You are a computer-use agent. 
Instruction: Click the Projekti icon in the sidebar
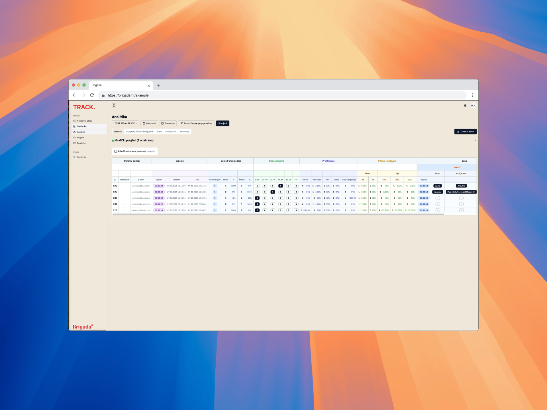75,138
